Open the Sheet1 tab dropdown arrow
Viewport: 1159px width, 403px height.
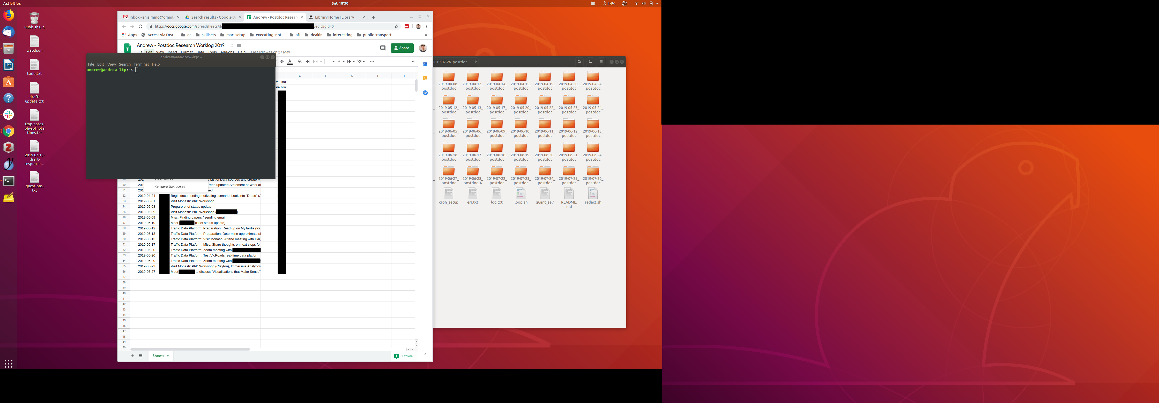(168, 356)
